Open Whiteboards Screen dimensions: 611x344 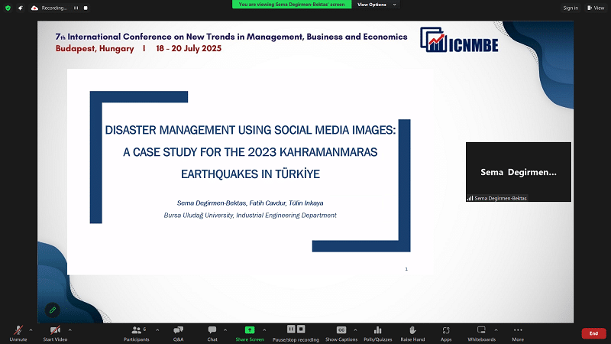pos(481,330)
